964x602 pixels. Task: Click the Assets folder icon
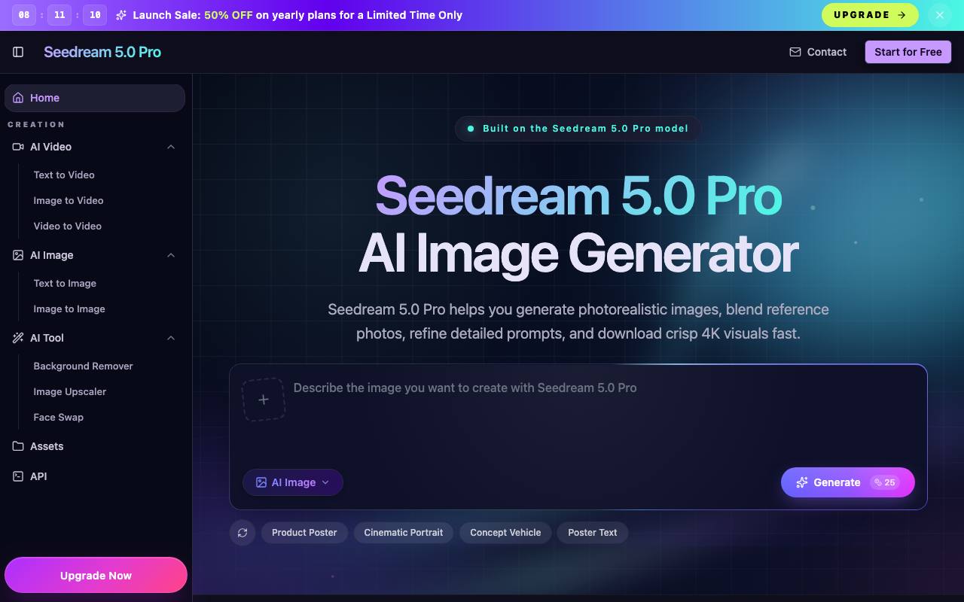[18, 446]
